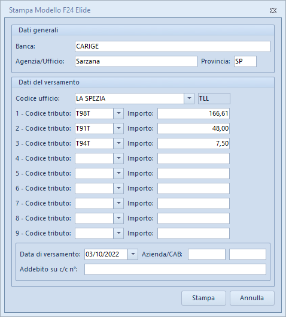Close the Stampa Modello F24 Elide dialog

[273, 11]
